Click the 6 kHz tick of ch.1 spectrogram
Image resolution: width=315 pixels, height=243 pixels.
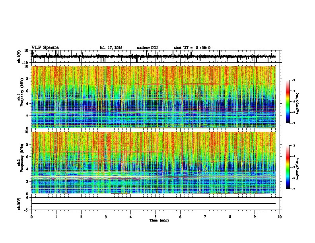28,91
